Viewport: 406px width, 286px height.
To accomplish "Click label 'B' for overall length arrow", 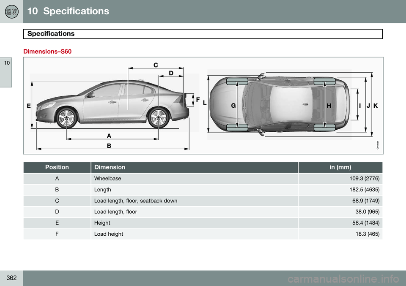I will tap(109, 146).
